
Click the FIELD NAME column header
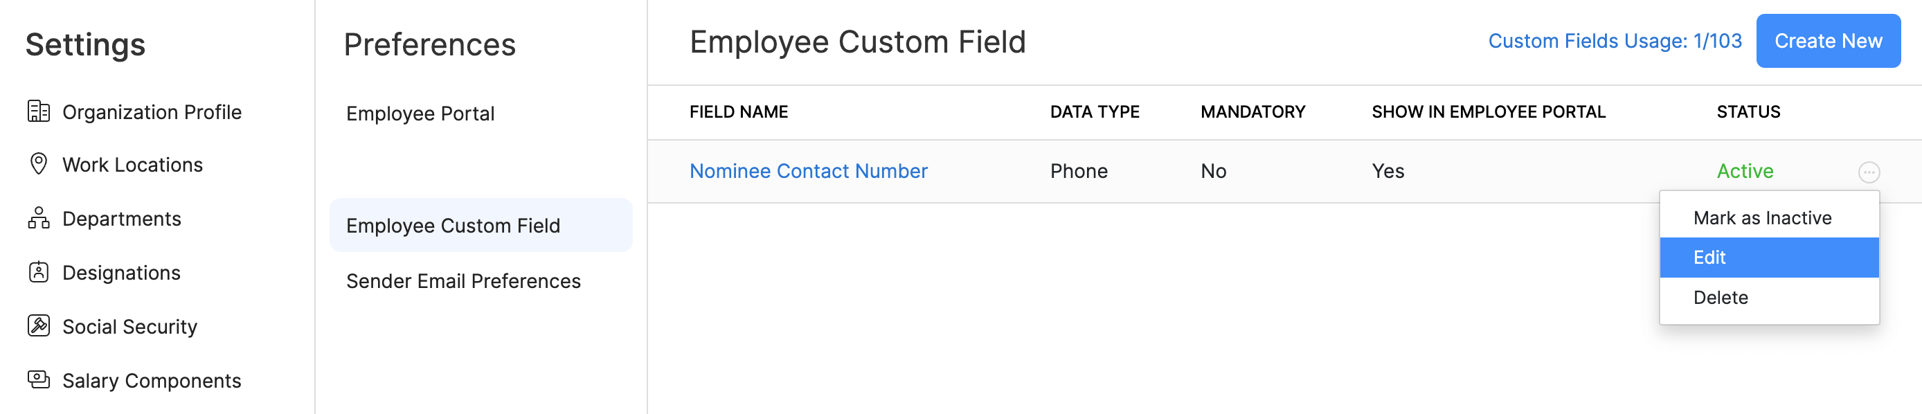[x=738, y=112]
